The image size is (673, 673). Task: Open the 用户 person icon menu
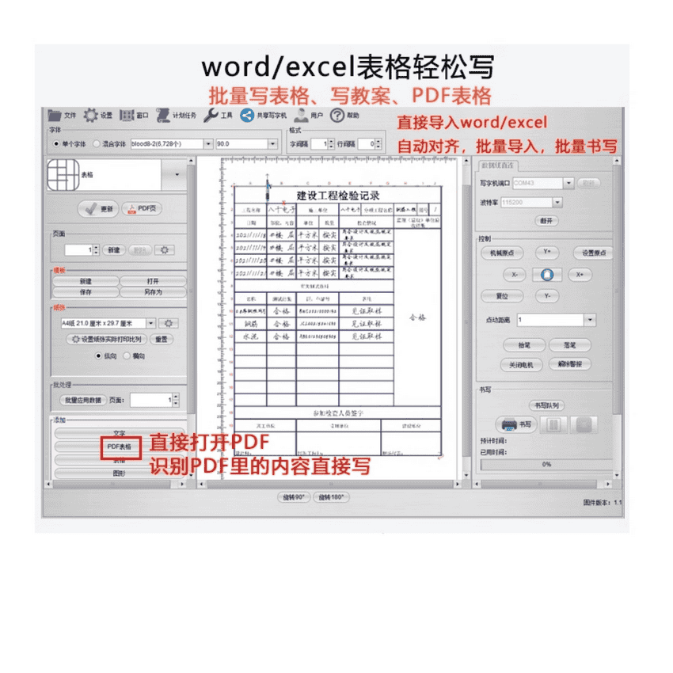308,115
